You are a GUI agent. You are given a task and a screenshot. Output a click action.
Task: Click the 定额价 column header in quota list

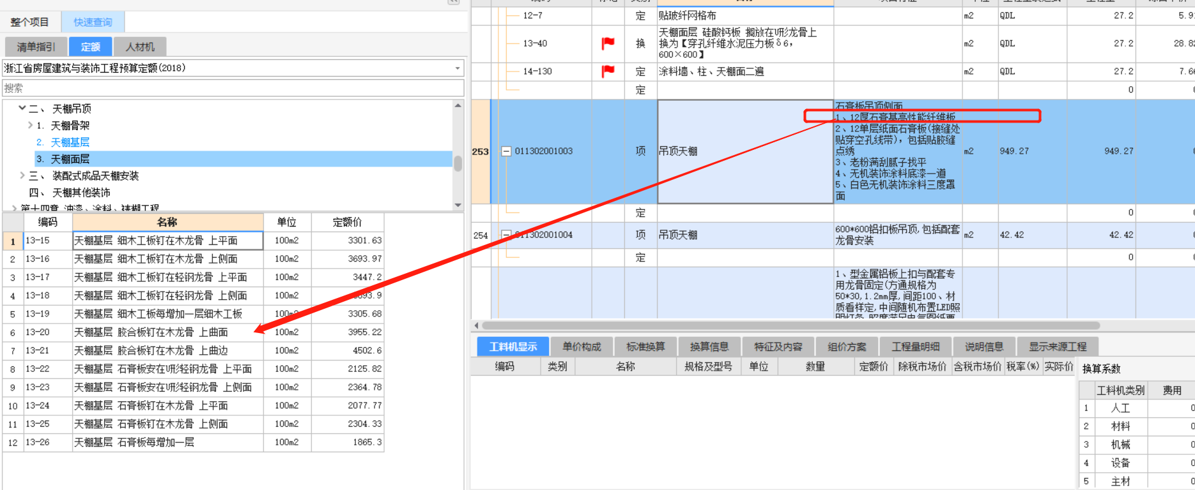tap(347, 222)
